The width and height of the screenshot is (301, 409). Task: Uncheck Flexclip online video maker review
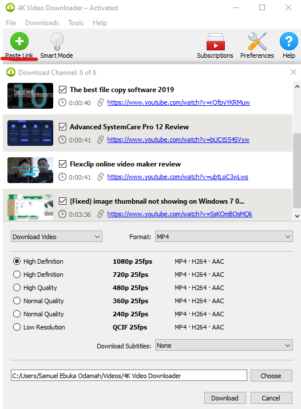(62, 164)
